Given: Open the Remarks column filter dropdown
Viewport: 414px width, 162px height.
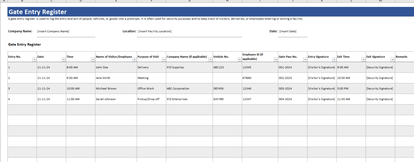Looking at the screenshot, I should (x=412, y=59).
